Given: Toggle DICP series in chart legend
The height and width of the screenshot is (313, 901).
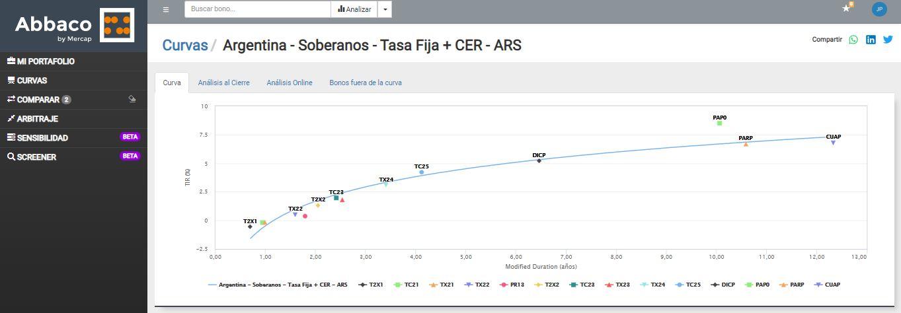Looking at the screenshot, I should click(723, 285).
